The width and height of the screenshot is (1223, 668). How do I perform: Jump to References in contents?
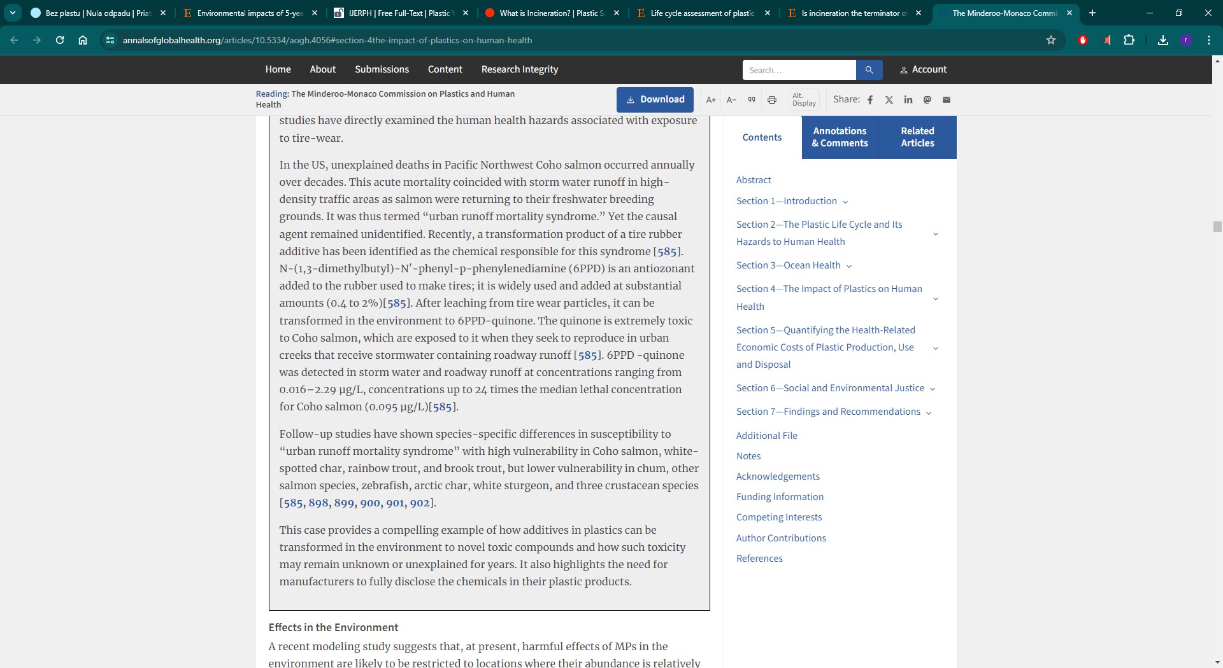click(759, 559)
